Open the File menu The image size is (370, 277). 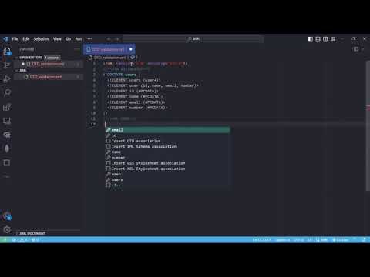[15, 39]
